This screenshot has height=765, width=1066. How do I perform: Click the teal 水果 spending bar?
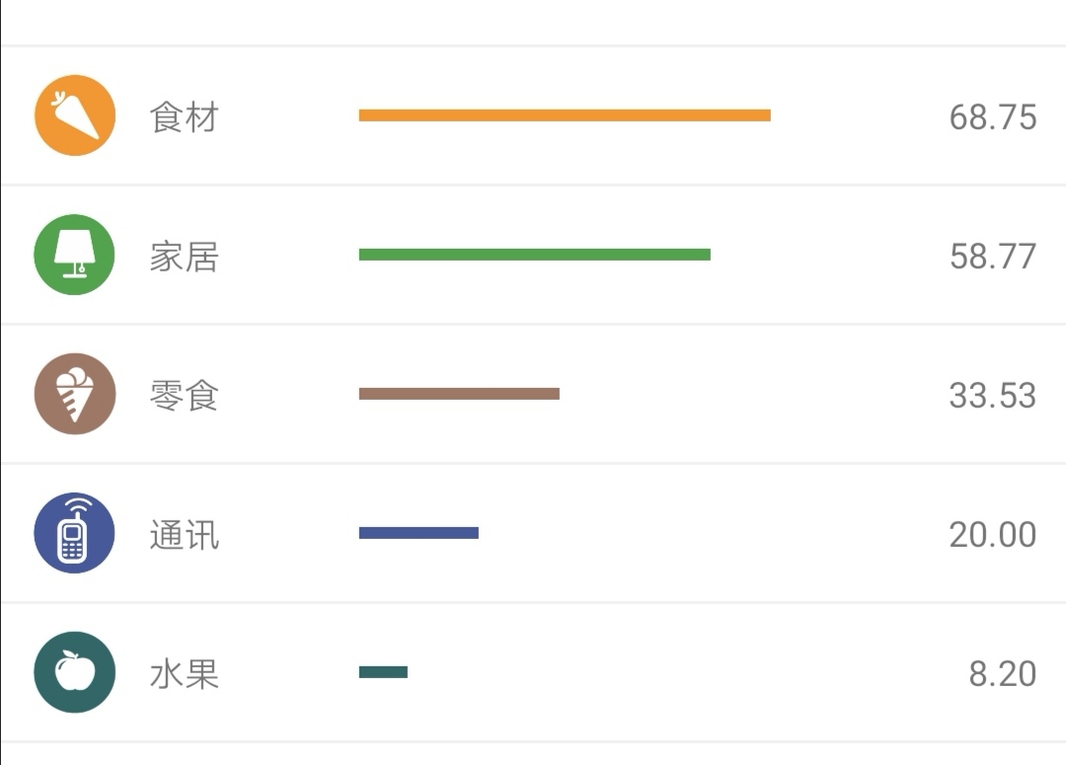[x=383, y=672]
